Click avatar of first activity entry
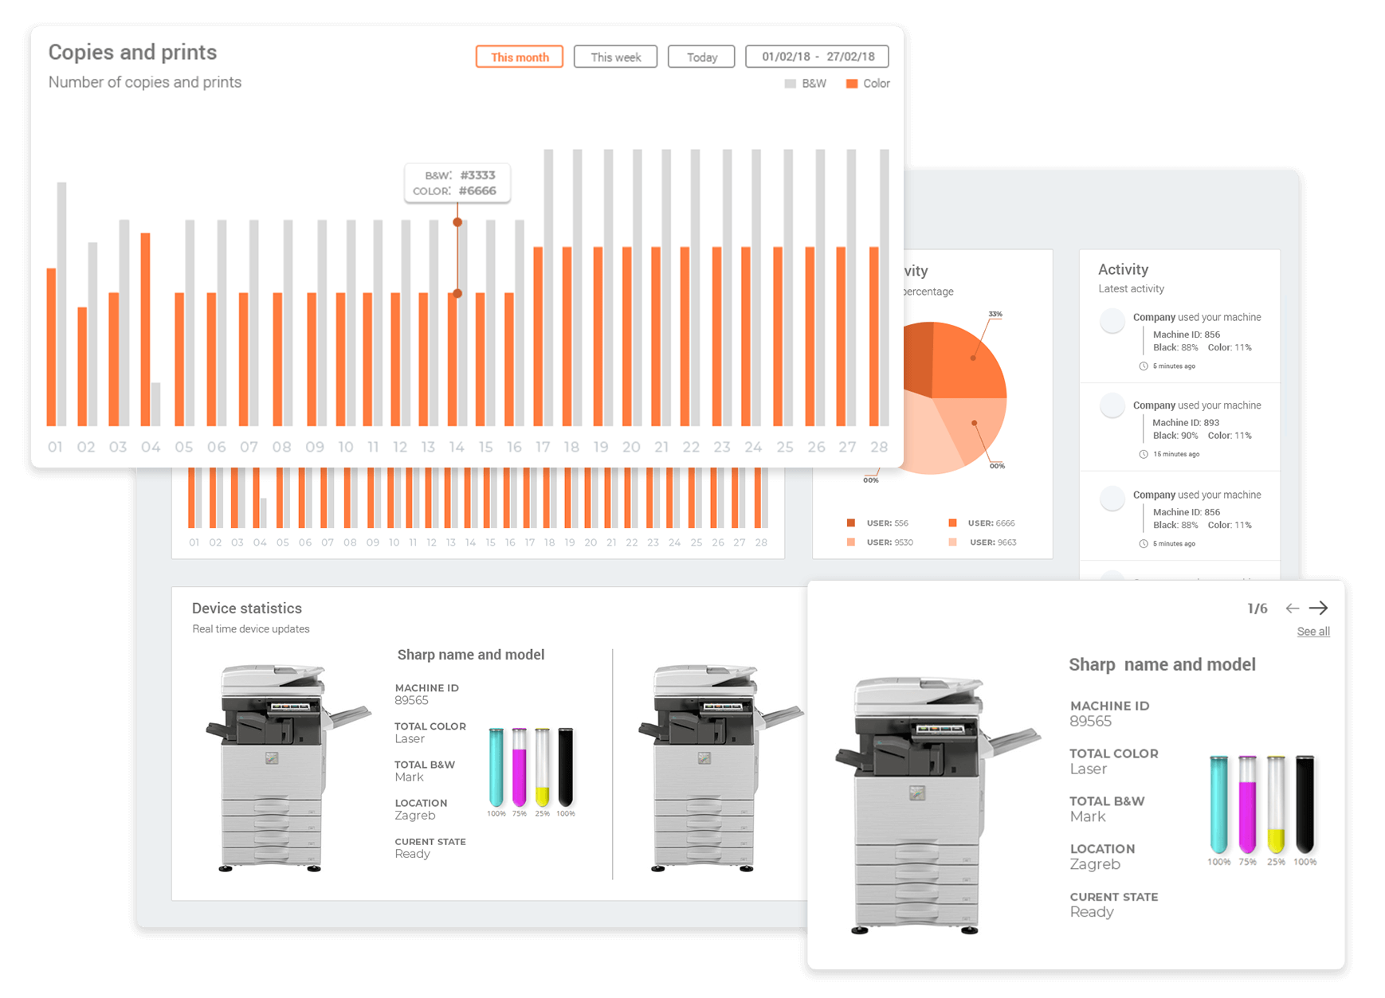 point(1112,321)
